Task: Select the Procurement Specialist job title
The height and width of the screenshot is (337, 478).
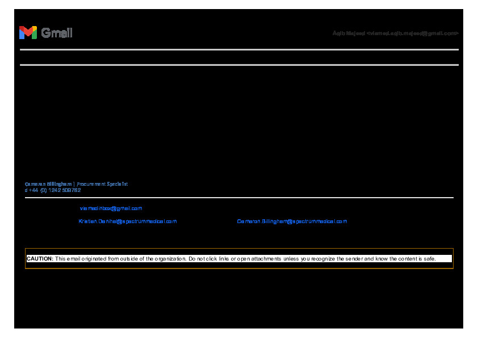Action: 102,184
